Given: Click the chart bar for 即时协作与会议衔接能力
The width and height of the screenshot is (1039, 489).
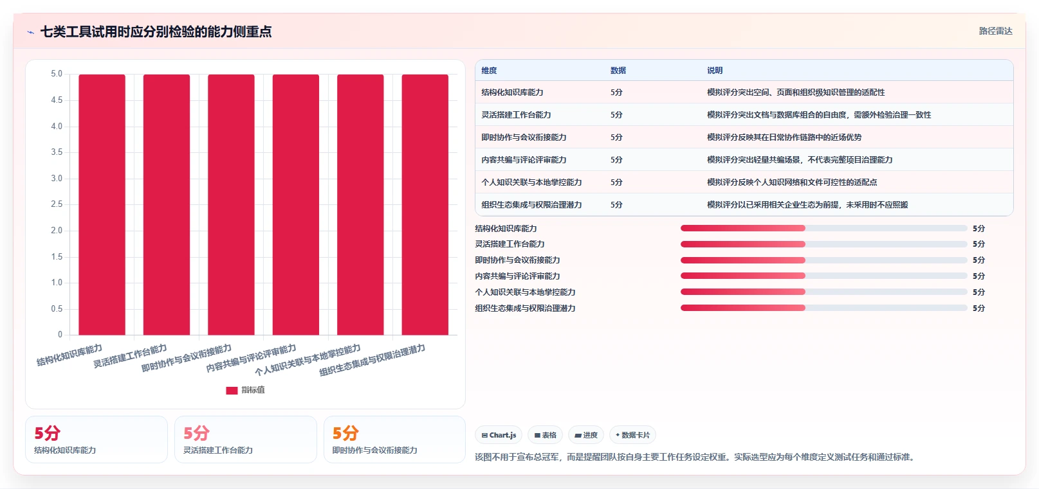Looking at the screenshot, I should point(231,204).
